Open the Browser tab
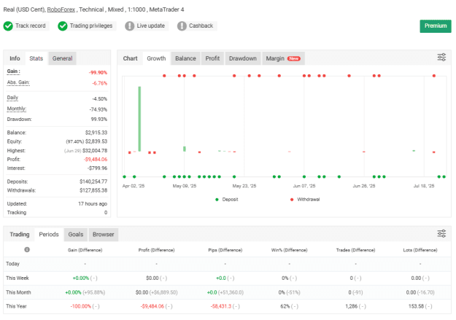 (104, 234)
